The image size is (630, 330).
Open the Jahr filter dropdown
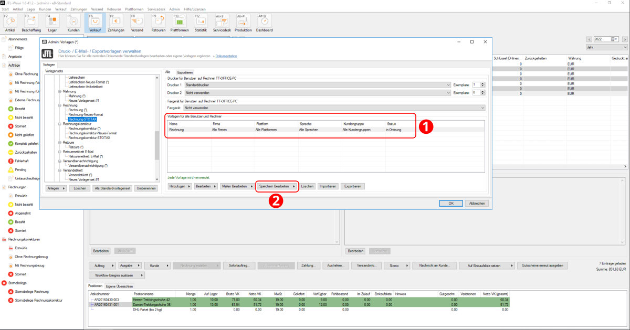pyautogui.click(x=606, y=47)
